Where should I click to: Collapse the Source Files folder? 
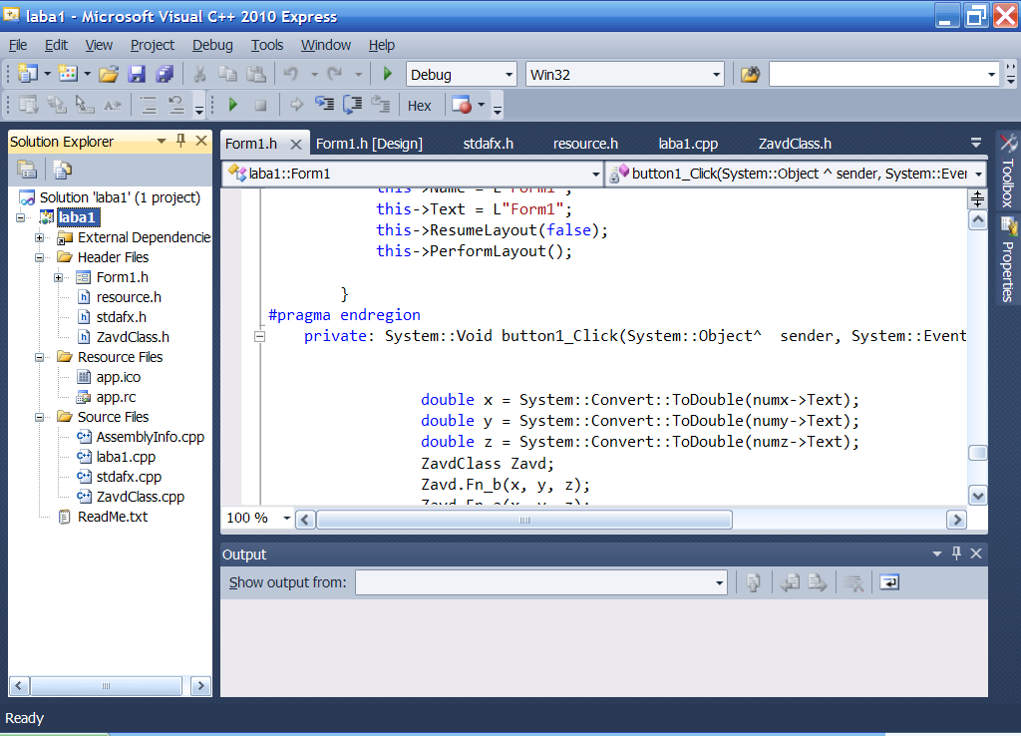click(x=40, y=417)
